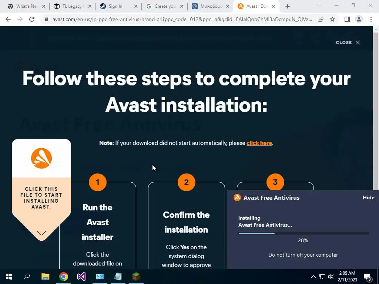Open a new tab with plus button
Screen dimensions: 379x284
pyautogui.click(x=287, y=7)
